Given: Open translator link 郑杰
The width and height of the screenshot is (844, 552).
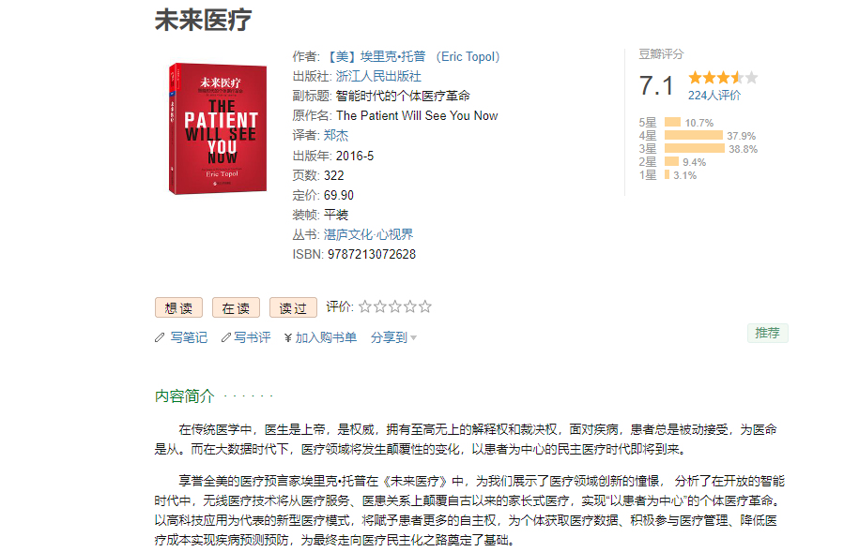Looking at the screenshot, I should (336, 135).
